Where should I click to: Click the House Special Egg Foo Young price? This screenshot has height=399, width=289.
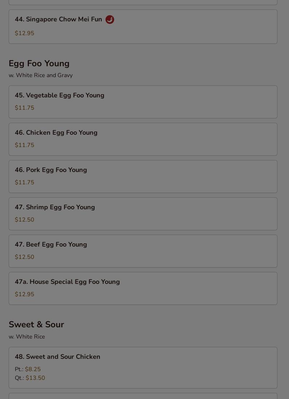tap(25, 294)
